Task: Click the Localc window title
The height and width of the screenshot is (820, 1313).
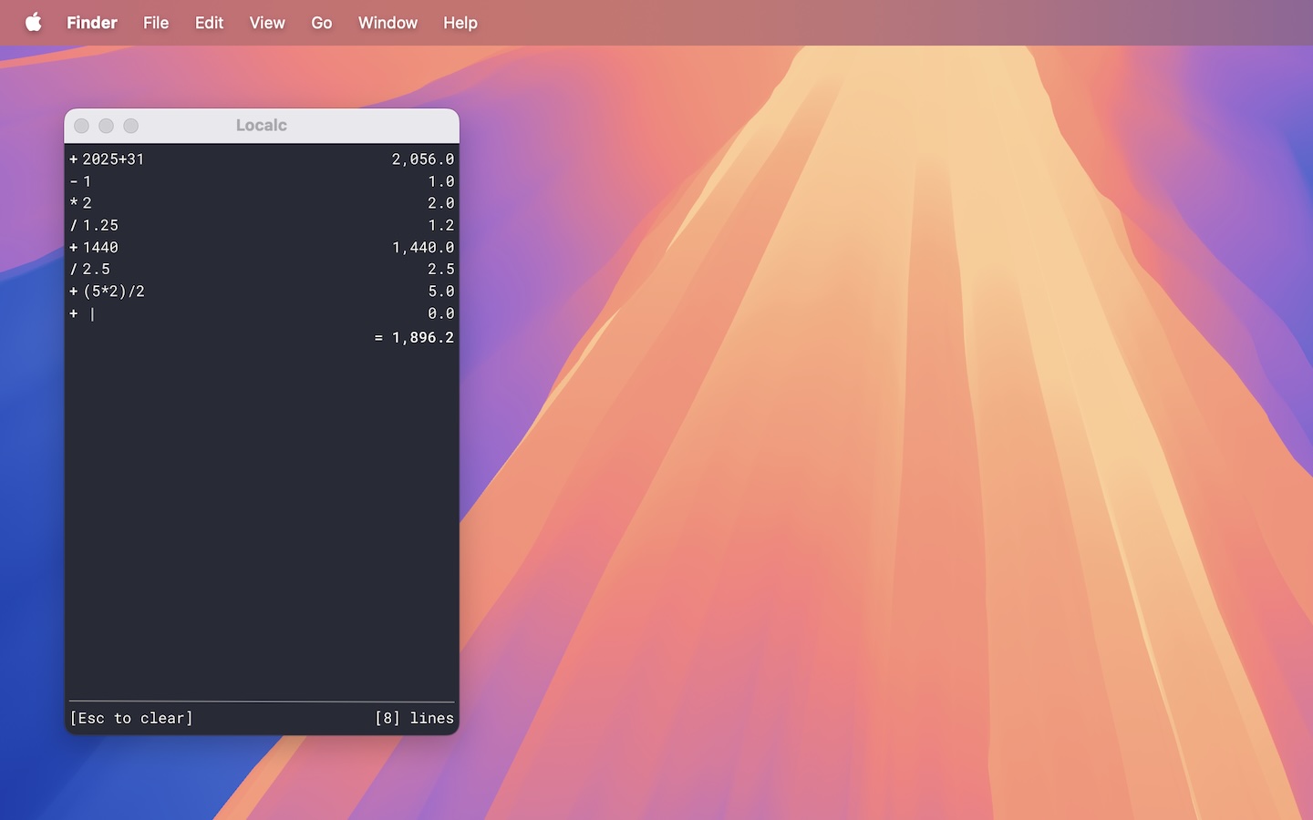Action: click(x=262, y=125)
